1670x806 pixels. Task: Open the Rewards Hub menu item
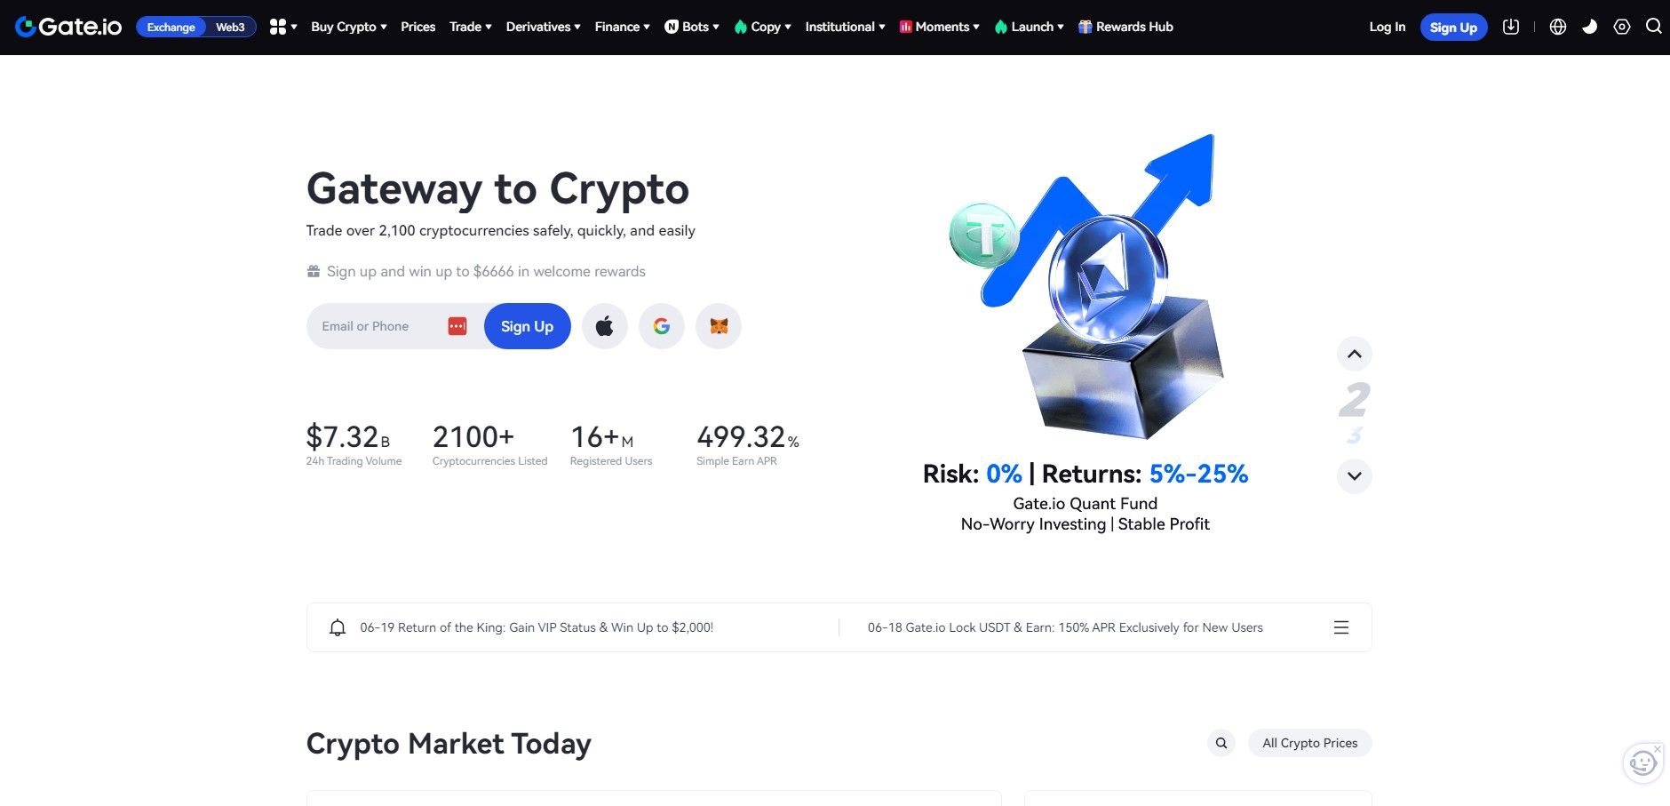pos(1125,27)
